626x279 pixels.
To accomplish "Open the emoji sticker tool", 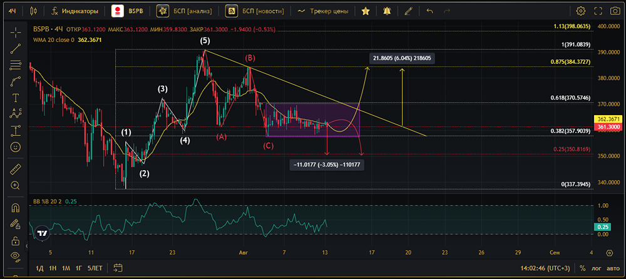I will (15, 147).
